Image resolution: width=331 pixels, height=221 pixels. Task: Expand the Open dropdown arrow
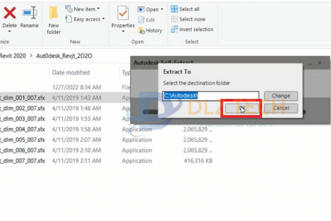162,10
